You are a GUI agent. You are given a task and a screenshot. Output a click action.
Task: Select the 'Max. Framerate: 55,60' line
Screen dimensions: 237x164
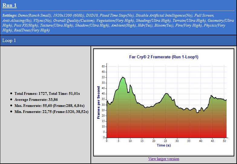[x=49, y=106]
